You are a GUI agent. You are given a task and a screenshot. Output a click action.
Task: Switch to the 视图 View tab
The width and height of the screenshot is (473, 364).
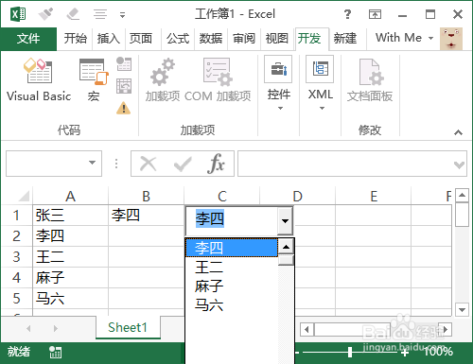[x=277, y=39]
